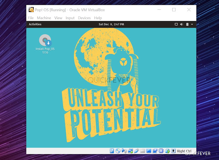Screen dimensions: 219x160
Task: Open shared folders status icon
Action: click(x=143, y=151)
